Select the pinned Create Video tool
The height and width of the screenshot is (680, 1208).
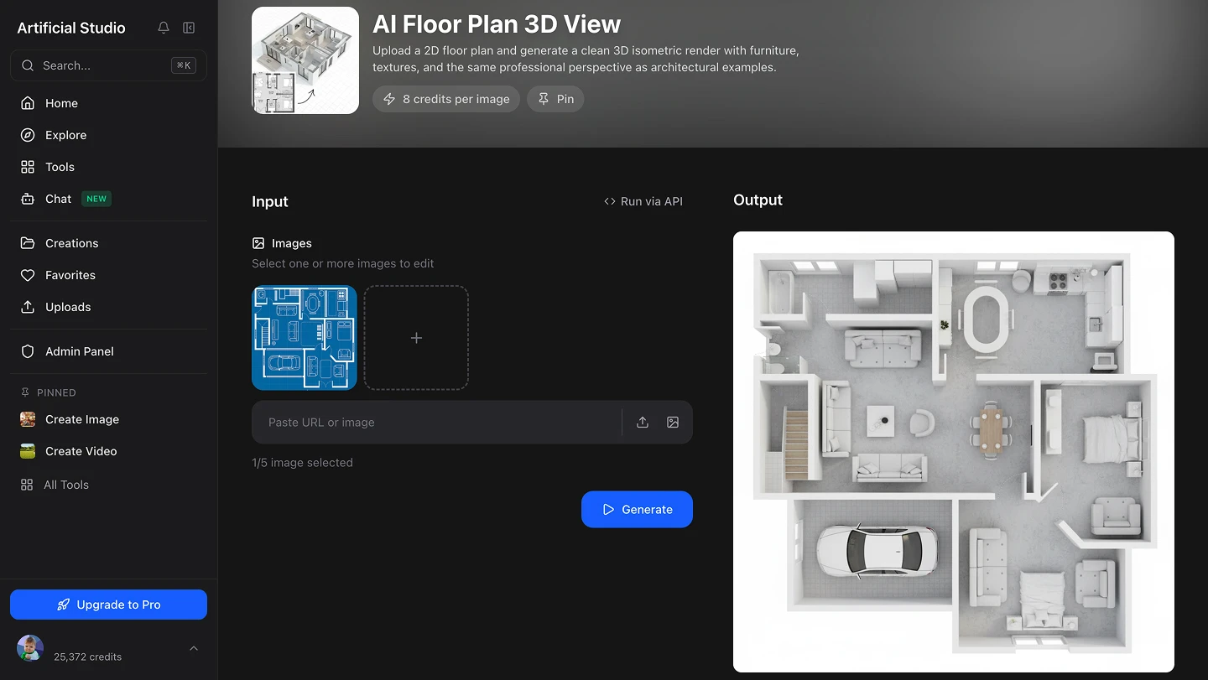coord(81,451)
